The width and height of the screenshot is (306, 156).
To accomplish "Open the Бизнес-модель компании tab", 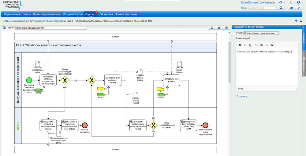I will coord(47,14).
